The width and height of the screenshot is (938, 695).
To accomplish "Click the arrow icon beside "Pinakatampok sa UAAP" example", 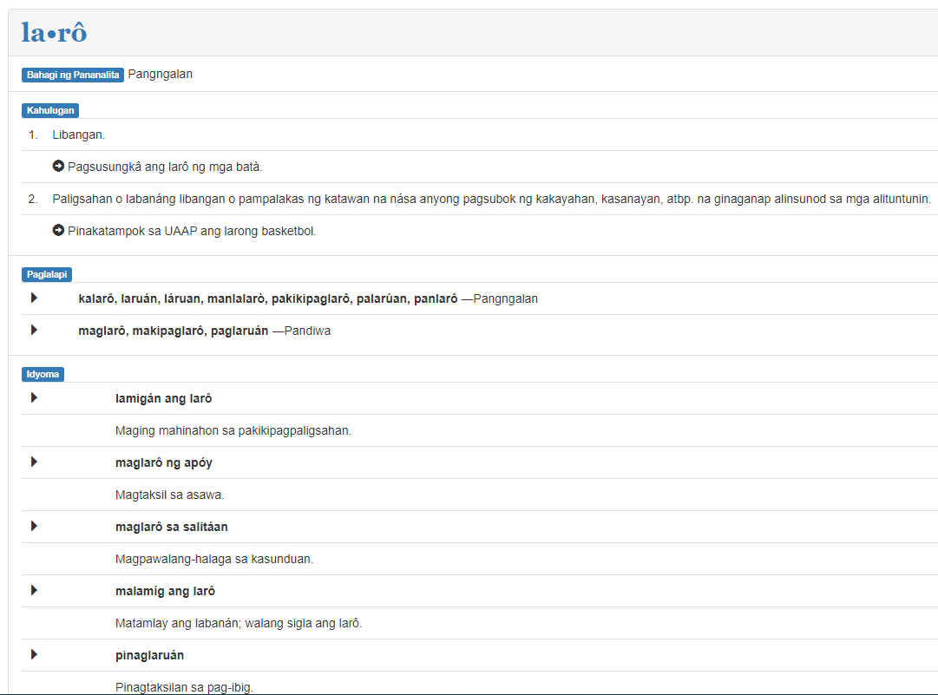I will click(58, 231).
